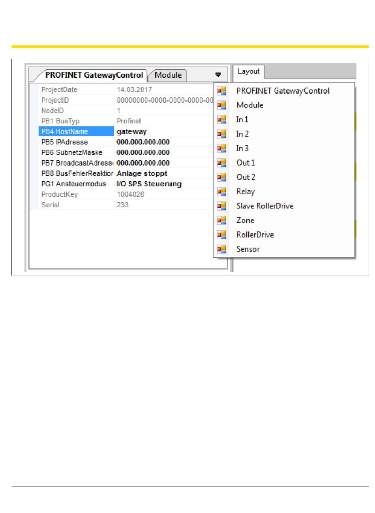
Task: Edit the PB7 BroadcastAdresse value field
Action: coord(143,163)
